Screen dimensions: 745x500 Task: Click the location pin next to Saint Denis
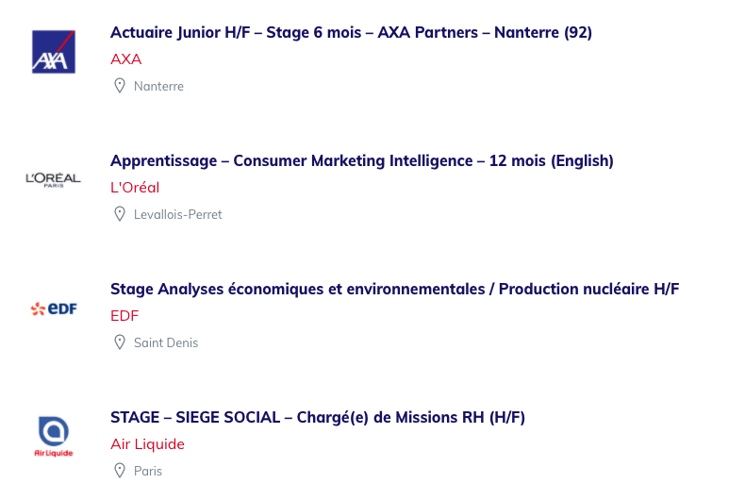120,342
